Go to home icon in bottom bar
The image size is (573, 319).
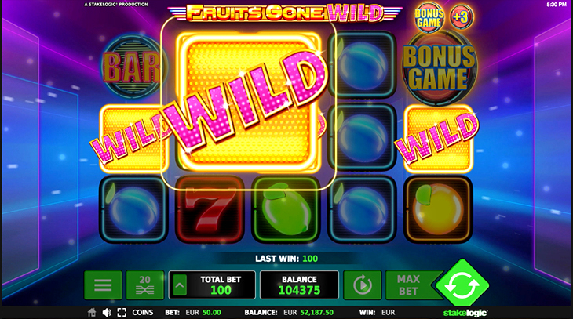[x=92, y=313]
